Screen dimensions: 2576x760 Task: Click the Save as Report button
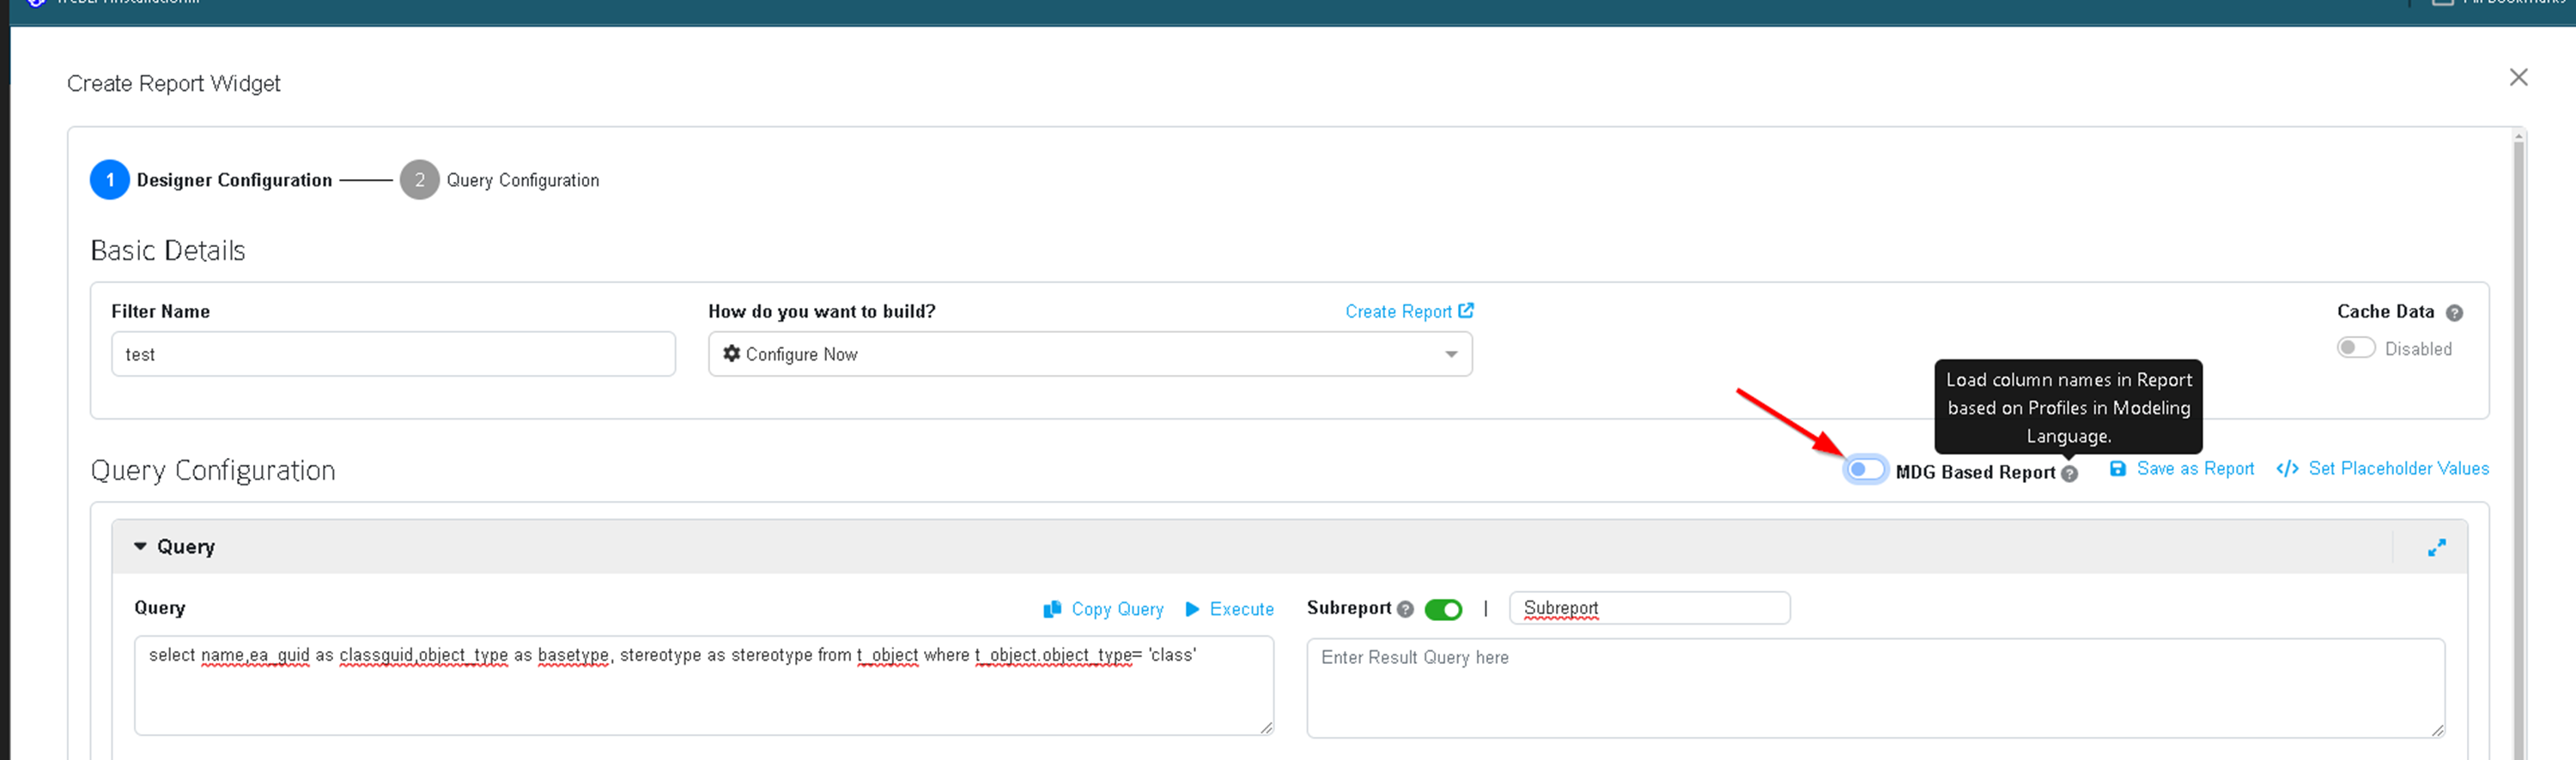coord(2182,468)
